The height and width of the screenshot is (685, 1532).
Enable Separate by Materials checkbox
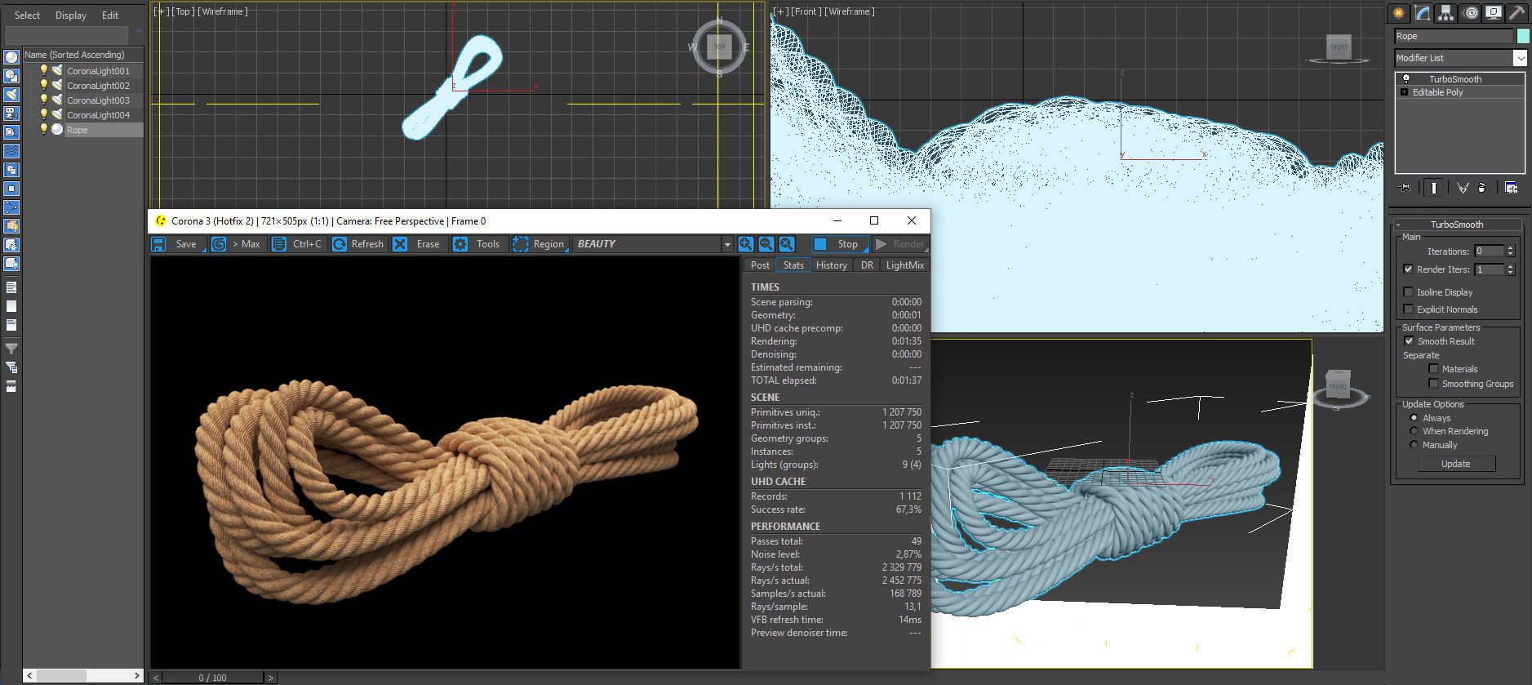click(1433, 369)
